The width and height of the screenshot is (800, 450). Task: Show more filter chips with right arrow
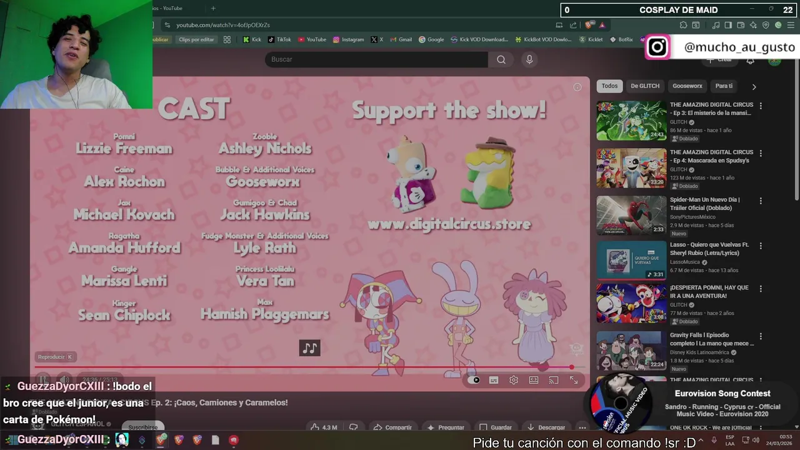pos(754,87)
